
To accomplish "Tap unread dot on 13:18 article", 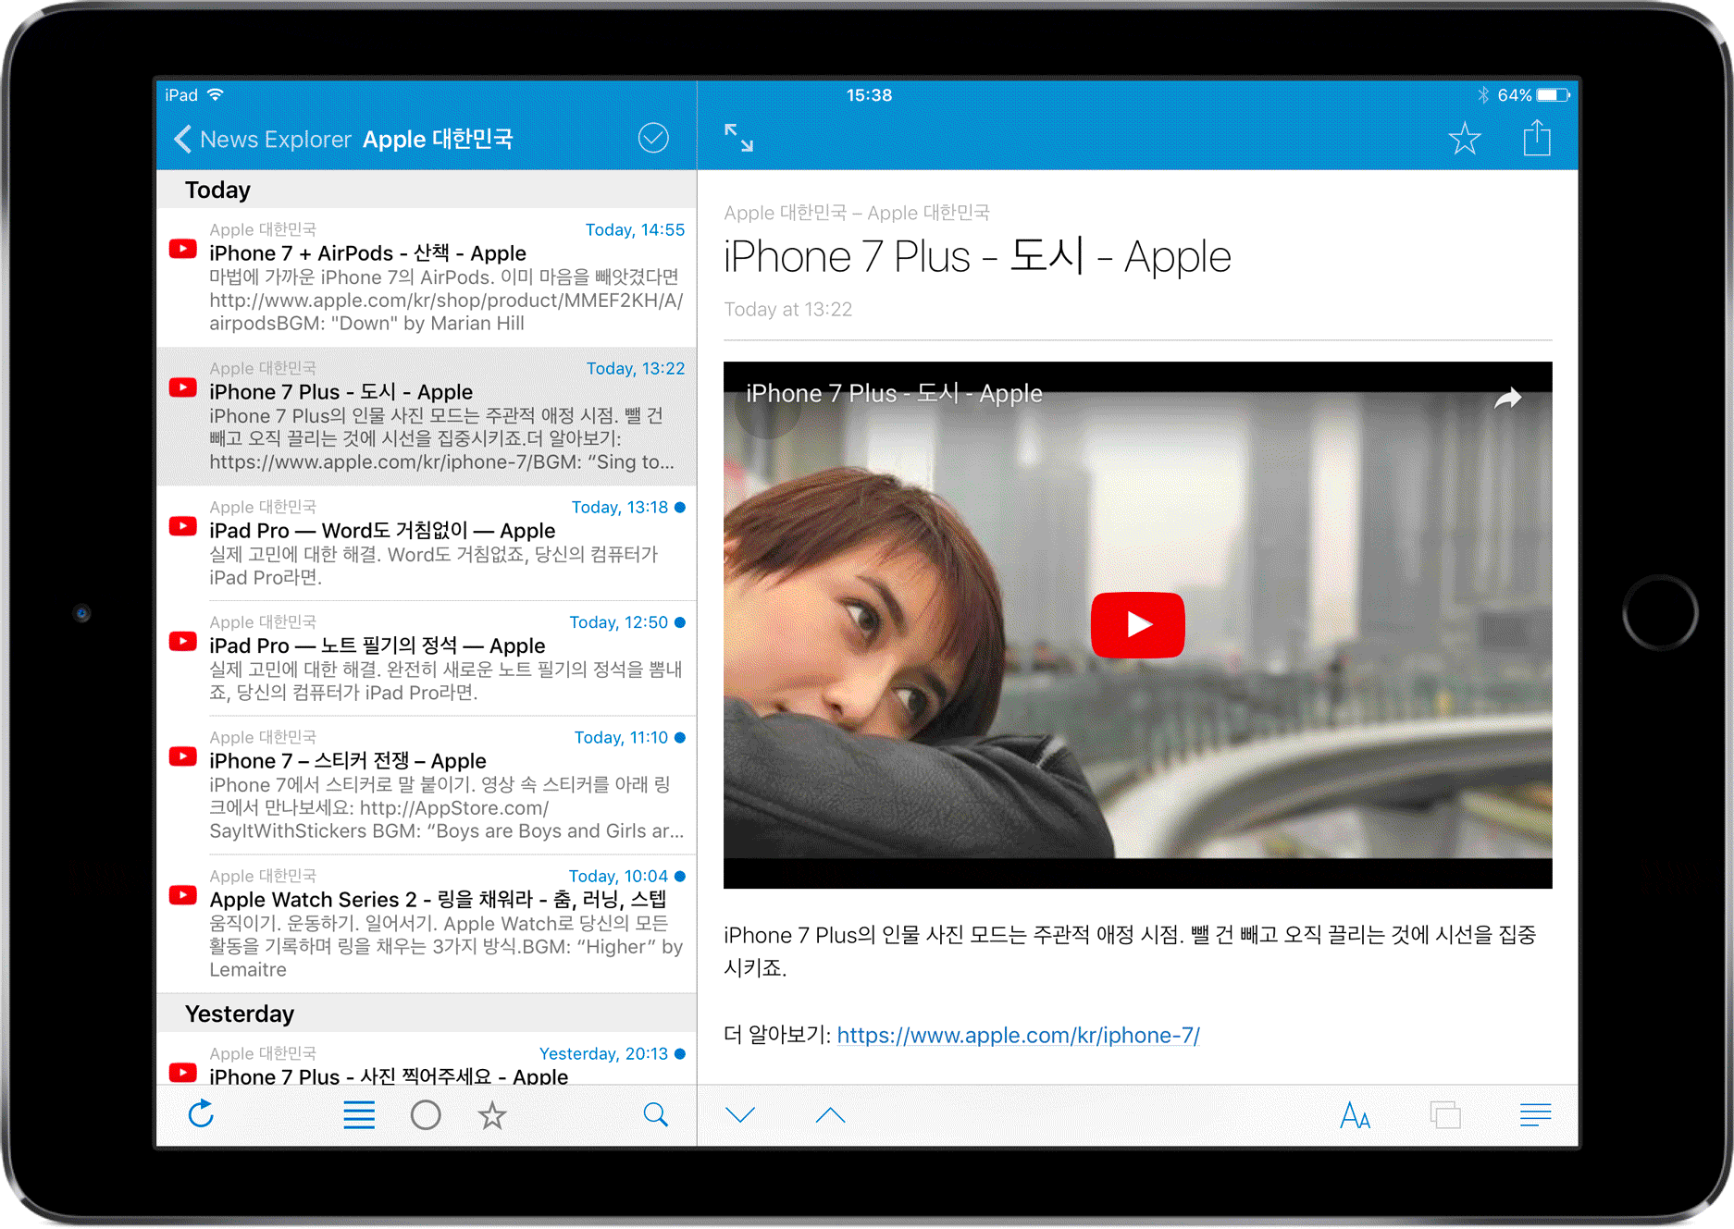I will 680,507.
